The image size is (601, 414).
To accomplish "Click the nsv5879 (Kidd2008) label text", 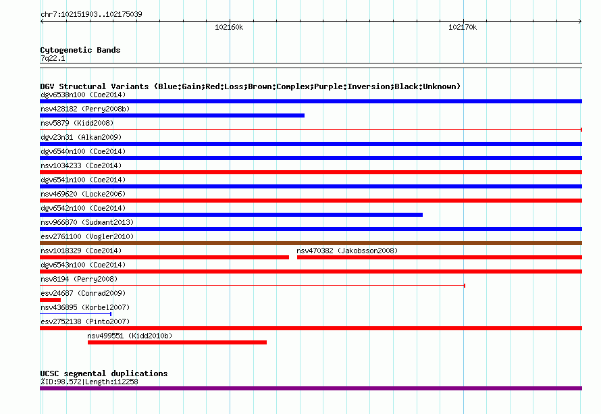I will (x=77, y=123).
